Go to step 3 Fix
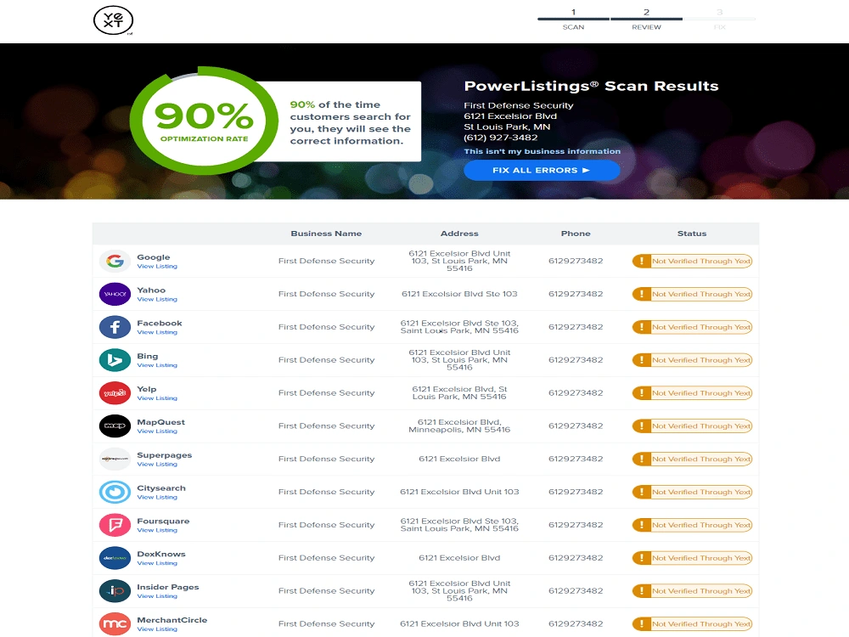The image size is (849, 637). [x=720, y=19]
